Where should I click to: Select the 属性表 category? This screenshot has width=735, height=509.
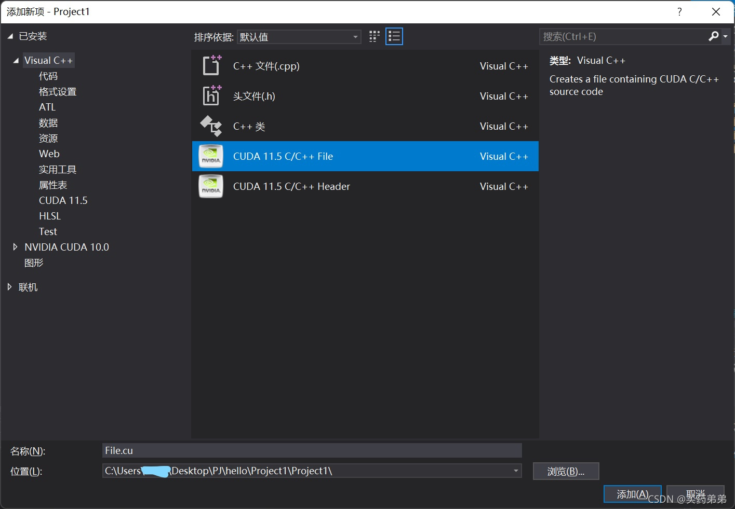point(53,185)
